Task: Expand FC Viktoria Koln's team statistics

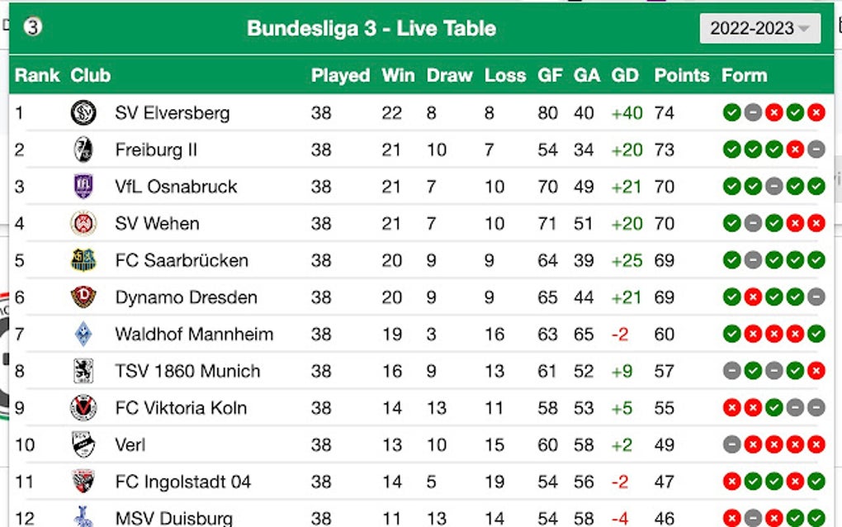Action: pyautogui.click(x=179, y=407)
